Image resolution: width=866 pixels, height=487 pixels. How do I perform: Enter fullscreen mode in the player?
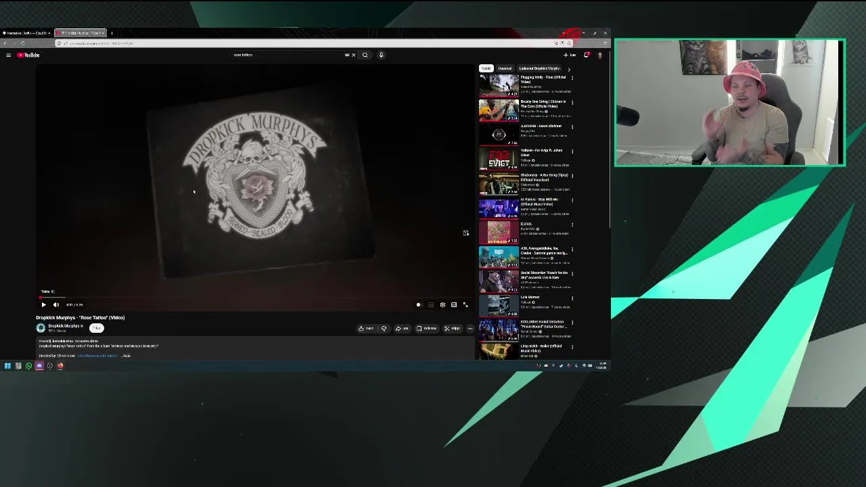pyautogui.click(x=465, y=305)
